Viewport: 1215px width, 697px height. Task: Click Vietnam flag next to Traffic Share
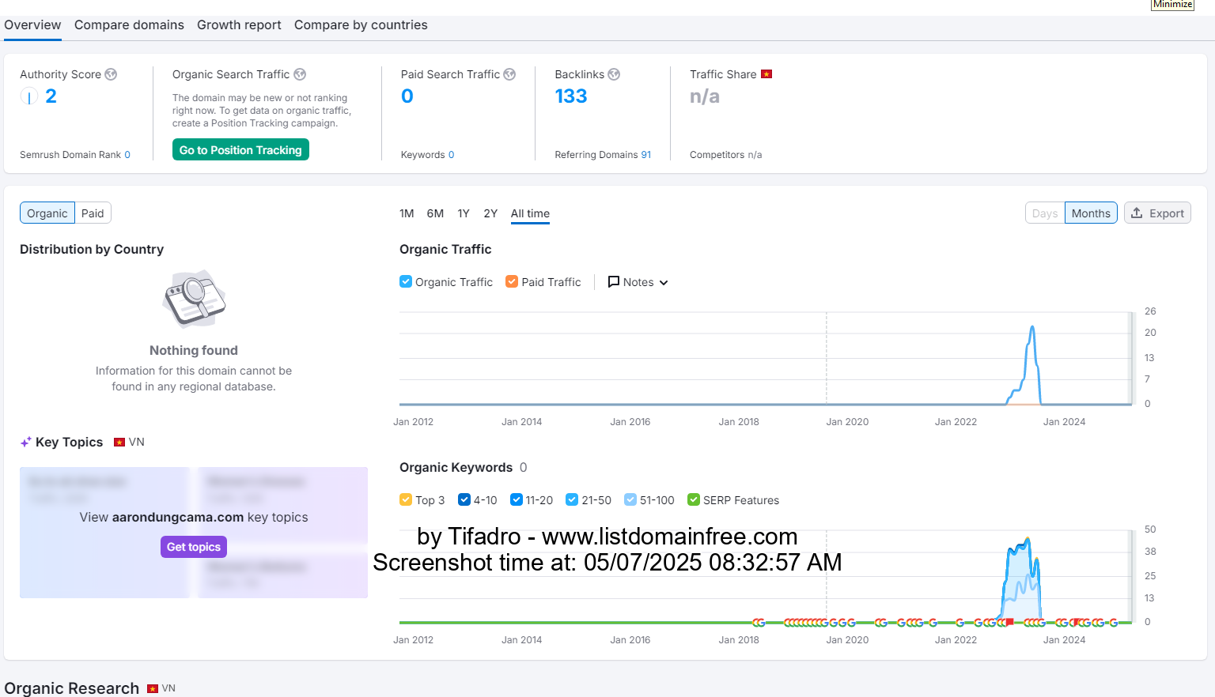click(x=766, y=74)
